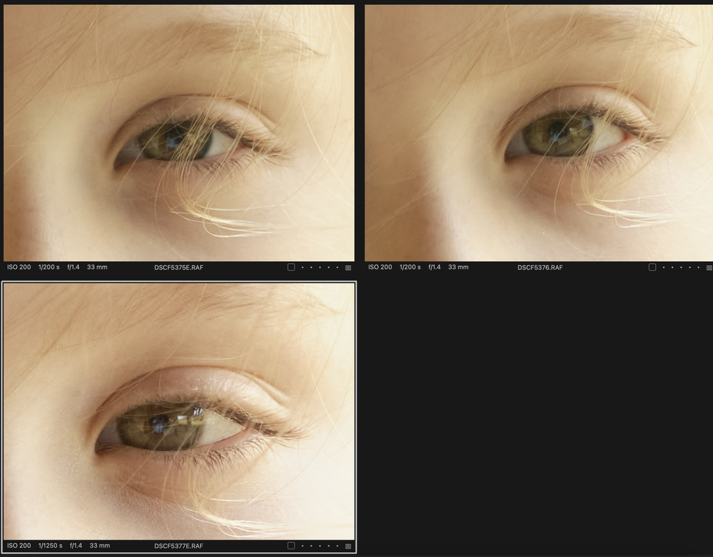Click f/1.4 aperture under DSCF5377E.RAF image
Viewport: 713px width, 557px height.
pos(76,546)
